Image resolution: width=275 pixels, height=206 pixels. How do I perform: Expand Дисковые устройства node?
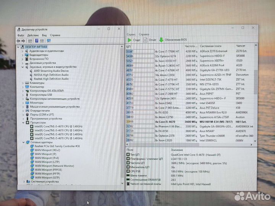[23, 63]
